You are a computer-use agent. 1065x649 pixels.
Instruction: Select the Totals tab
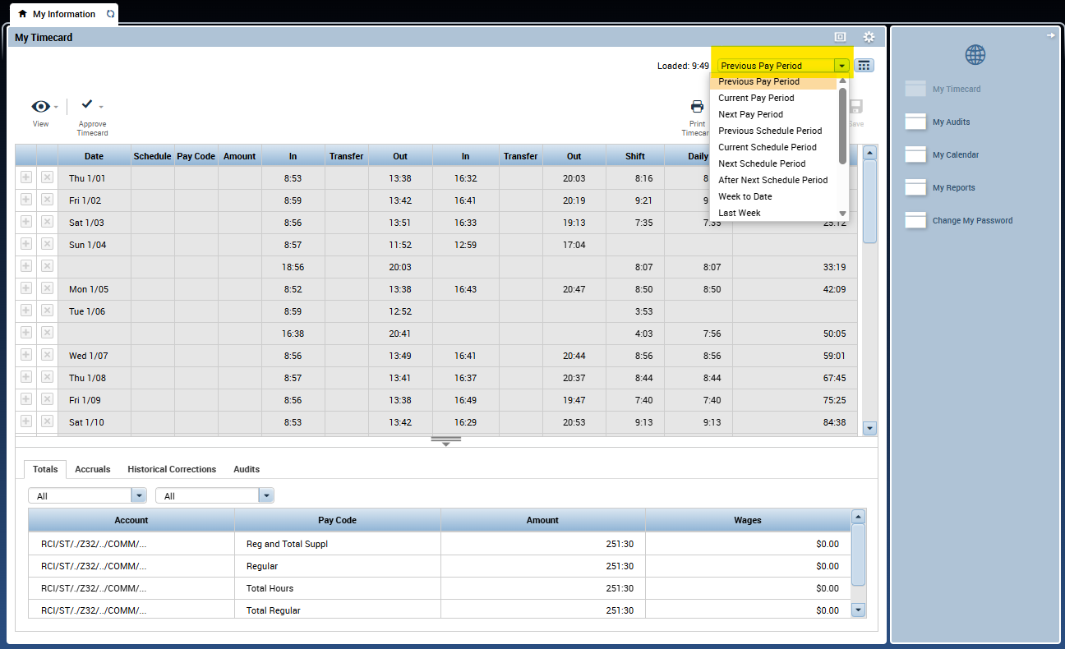[x=45, y=469]
